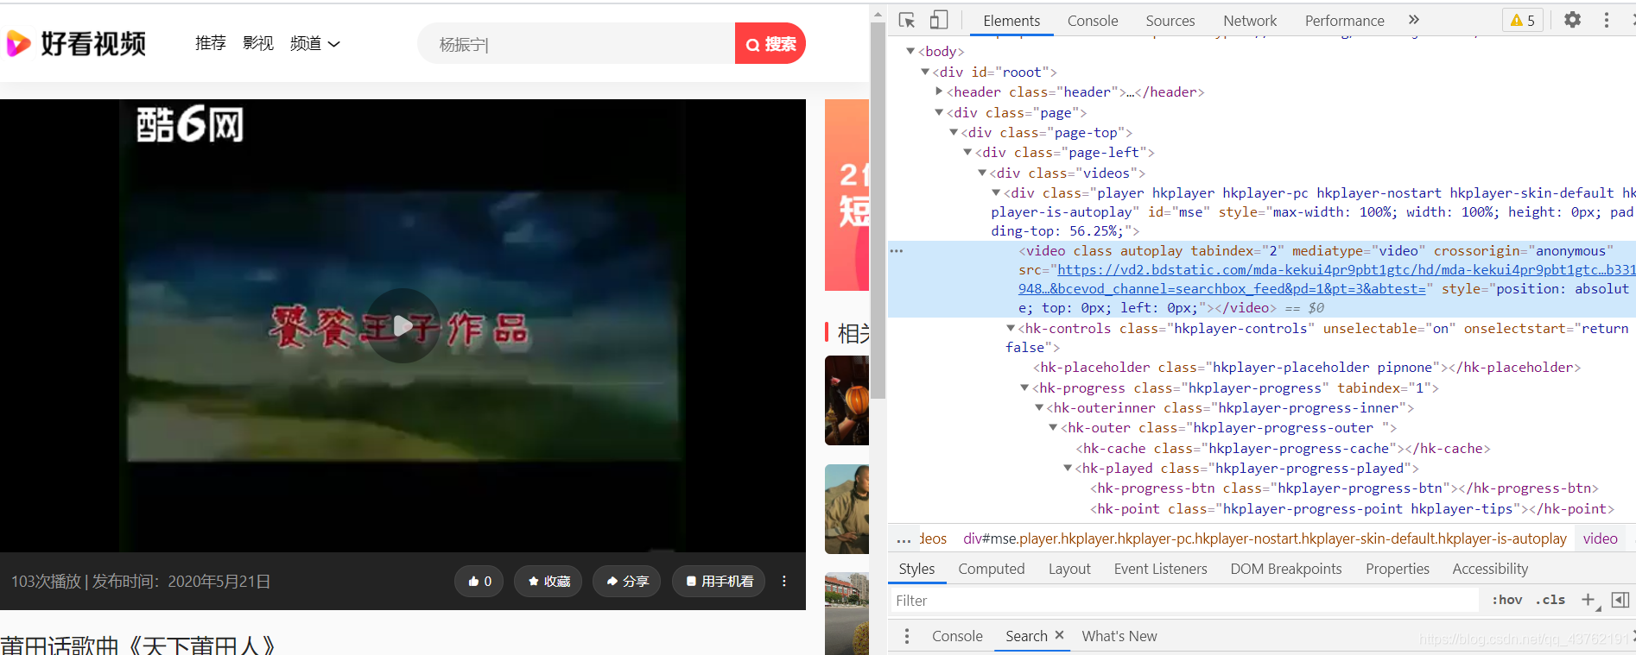Open the DOM Breakpoints pane tab
Viewport: 1636px width, 655px height.
pyautogui.click(x=1286, y=569)
